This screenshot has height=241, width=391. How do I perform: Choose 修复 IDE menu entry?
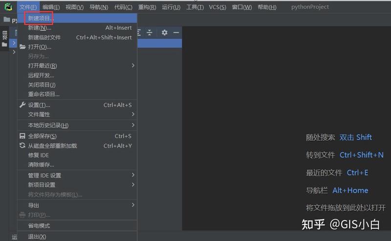tap(77, 155)
